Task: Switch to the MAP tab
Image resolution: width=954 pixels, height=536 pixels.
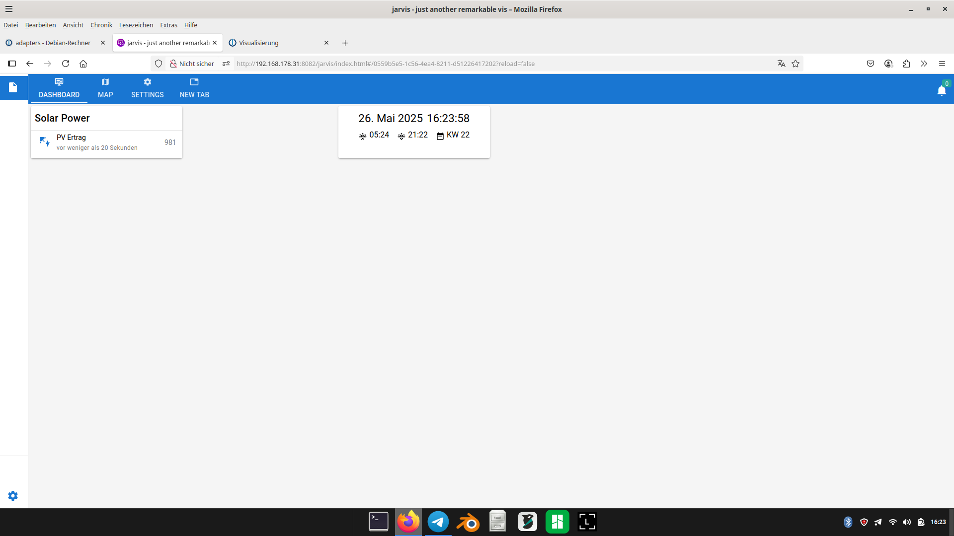Action: (x=105, y=88)
